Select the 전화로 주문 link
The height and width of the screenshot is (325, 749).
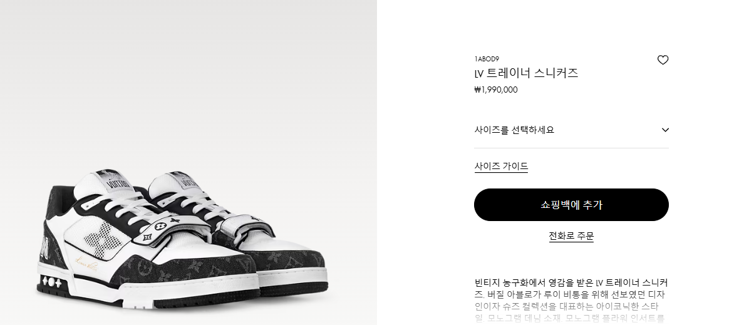pyautogui.click(x=571, y=236)
